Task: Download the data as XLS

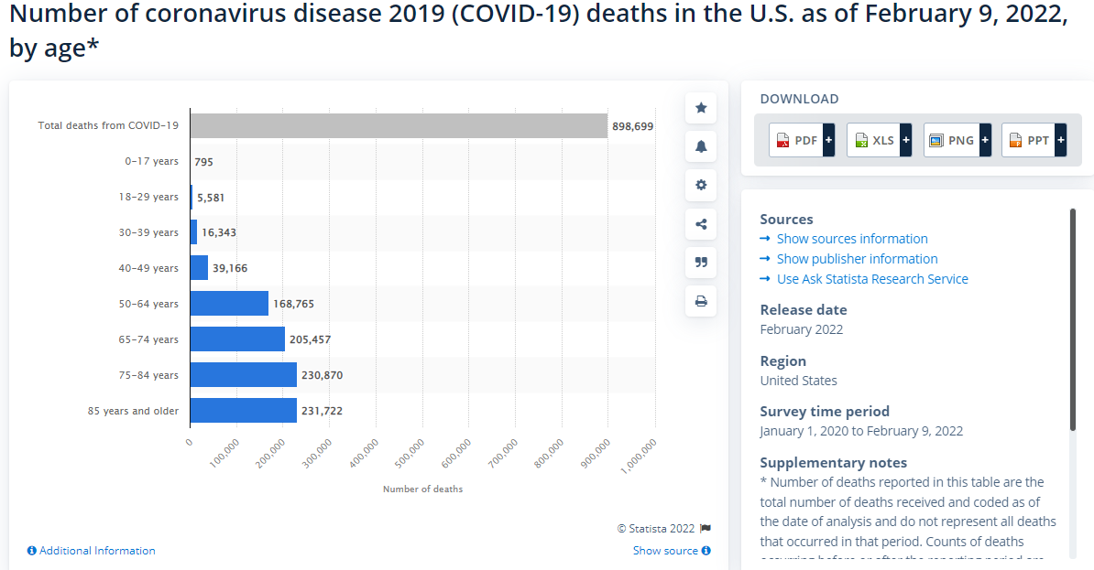Action: click(879, 140)
